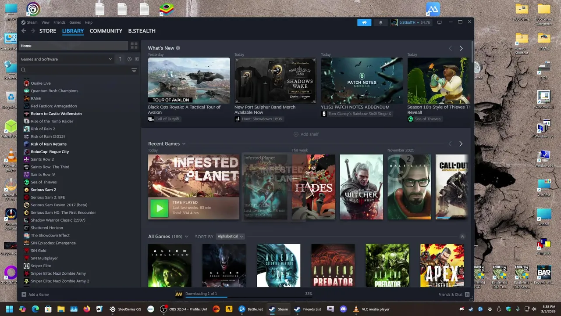Screen dimensions: 561x316
Task: Open Discord from the taskbar
Action: (x=343, y=309)
